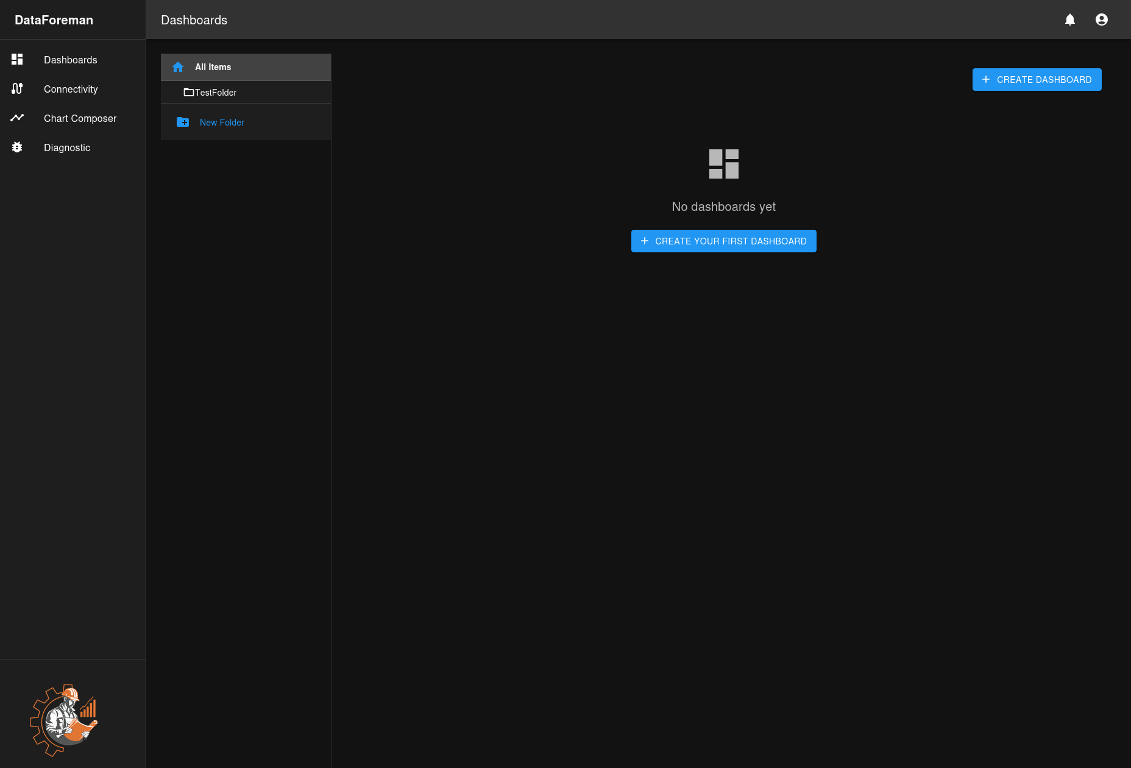Click the Dashboards page heading
Viewport: 1131px width, 768px height.
pos(194,20)
